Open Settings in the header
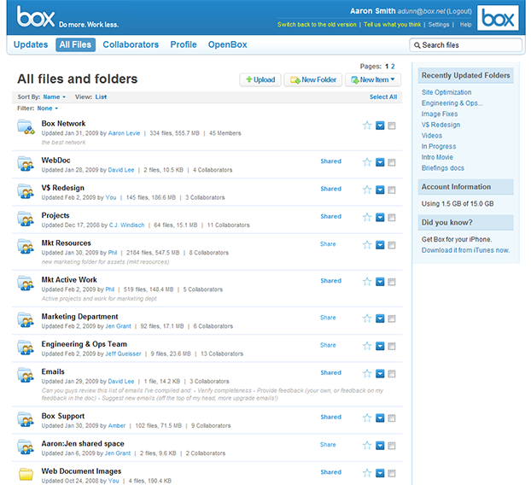 [x=439, y=25]
